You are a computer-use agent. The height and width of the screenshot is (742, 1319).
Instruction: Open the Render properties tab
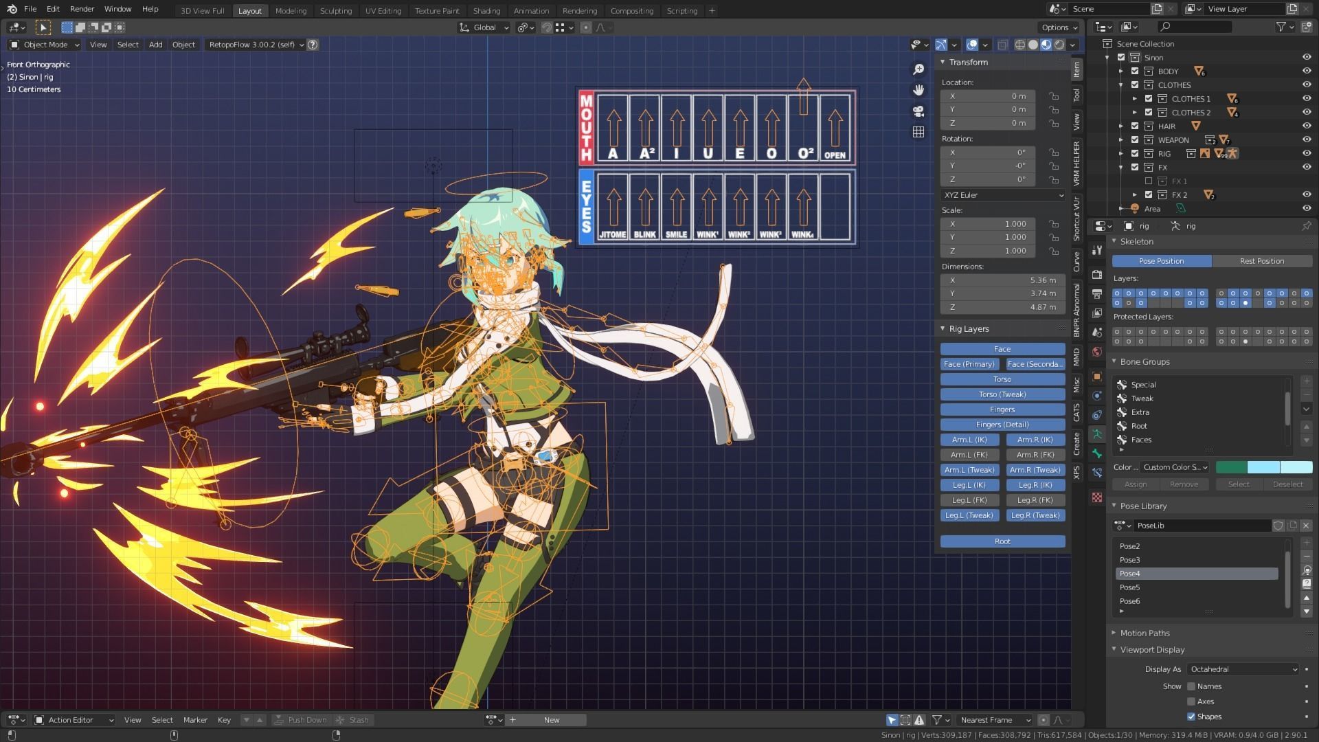tap(1097, 274)
